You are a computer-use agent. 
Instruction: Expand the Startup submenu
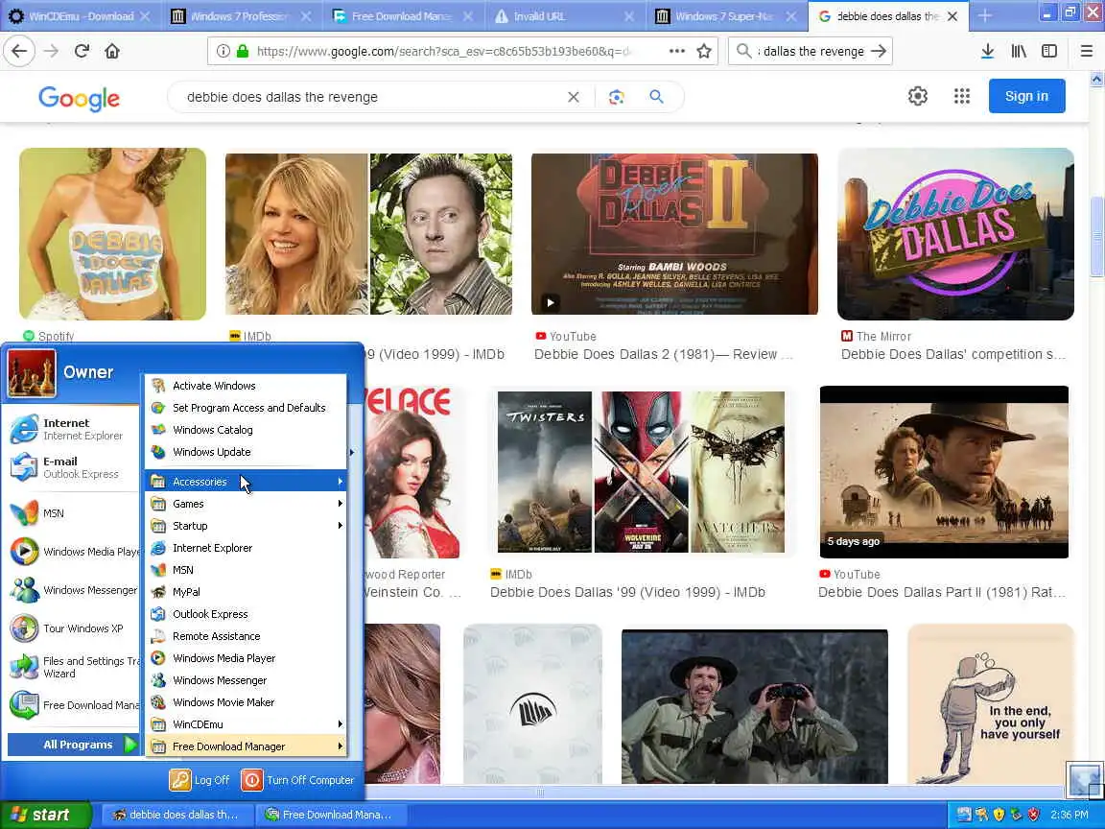coord(247,526)
